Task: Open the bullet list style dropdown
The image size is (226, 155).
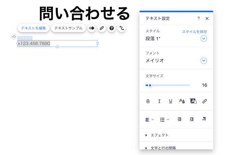Action: click(164, 120)
